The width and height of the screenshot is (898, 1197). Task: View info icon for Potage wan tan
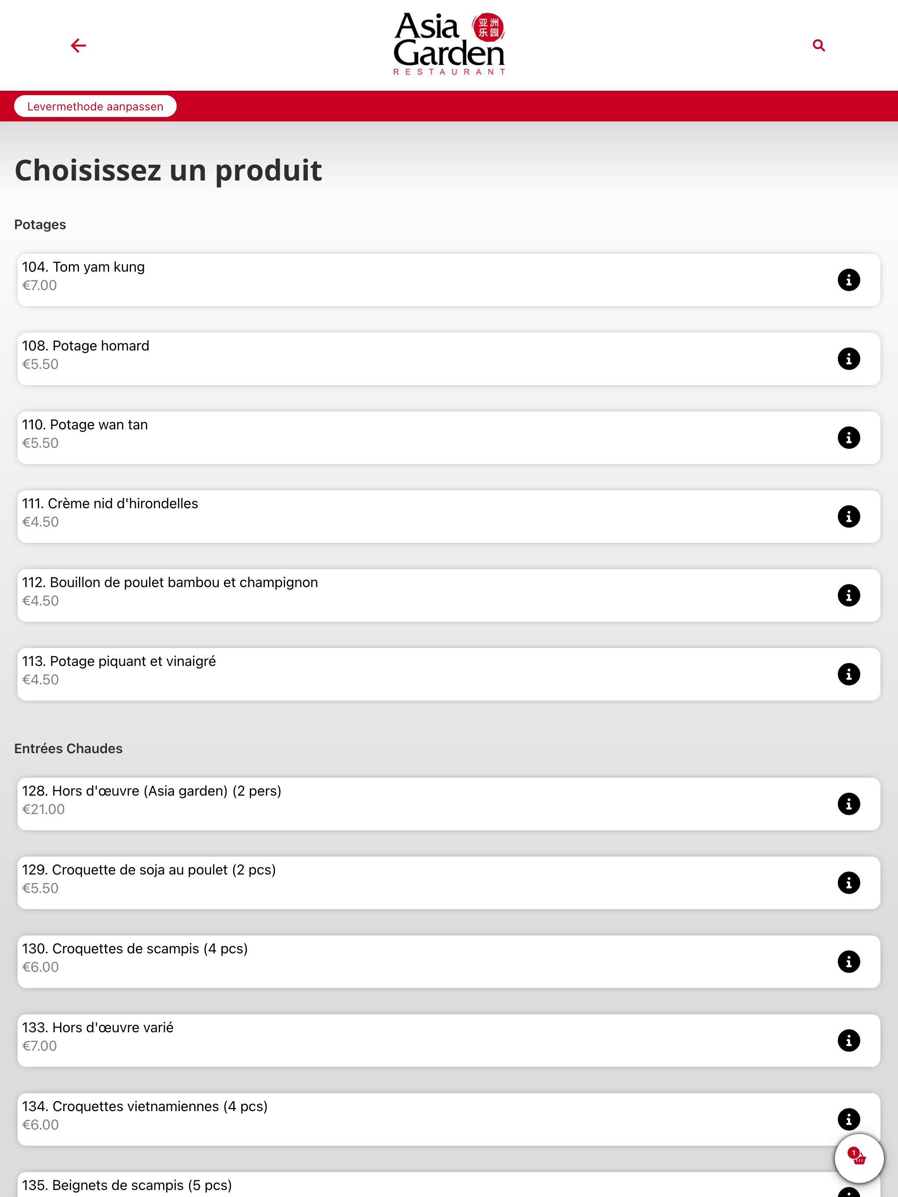[x=849, y=438]
